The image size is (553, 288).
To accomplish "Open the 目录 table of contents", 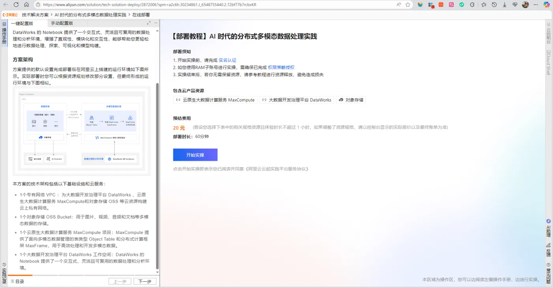I will (x=17, y=281).
